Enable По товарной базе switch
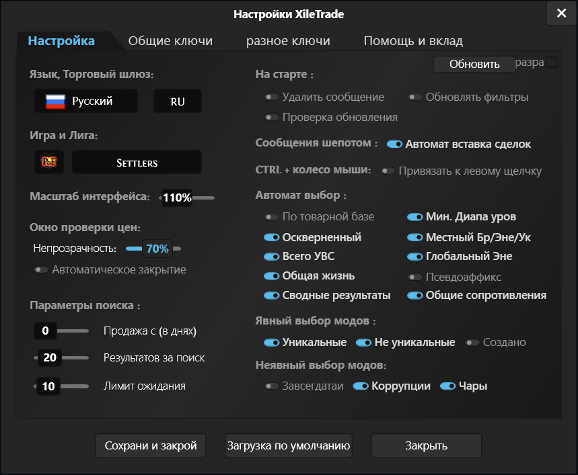The image size is (578, 475). (272, 217)
